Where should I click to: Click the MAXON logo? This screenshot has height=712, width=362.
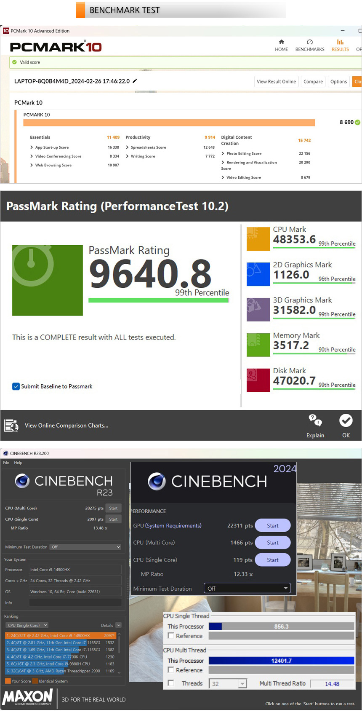coord(28,698)
